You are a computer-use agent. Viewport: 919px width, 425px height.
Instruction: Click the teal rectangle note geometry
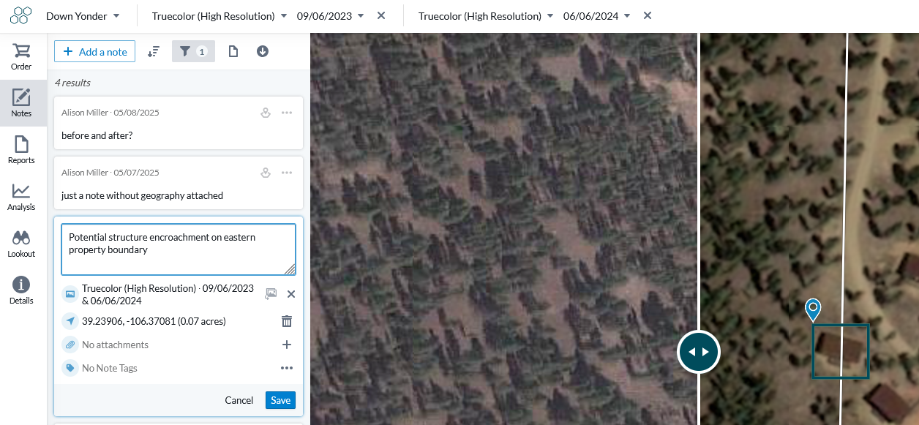coord(841,352)
